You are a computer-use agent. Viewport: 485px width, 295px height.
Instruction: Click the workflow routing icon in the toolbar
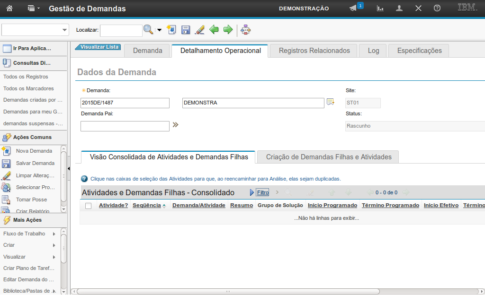[x=245, y=30]
